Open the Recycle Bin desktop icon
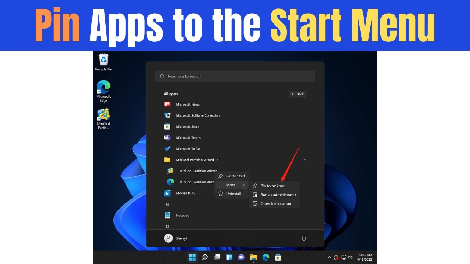The width and height of the screenshot is (470, 264). point(104,62)
